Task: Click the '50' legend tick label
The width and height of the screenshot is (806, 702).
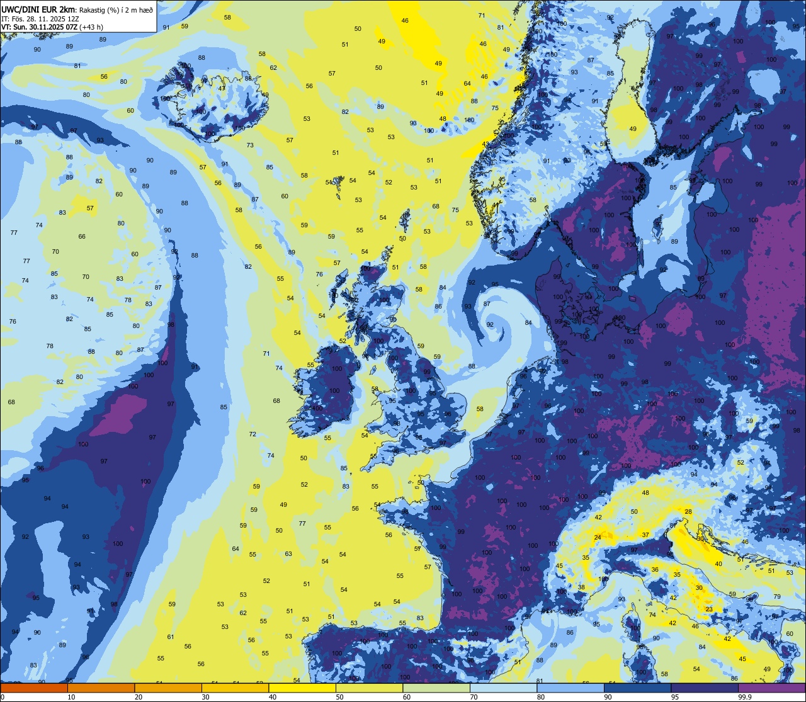Action: point(339,697)
